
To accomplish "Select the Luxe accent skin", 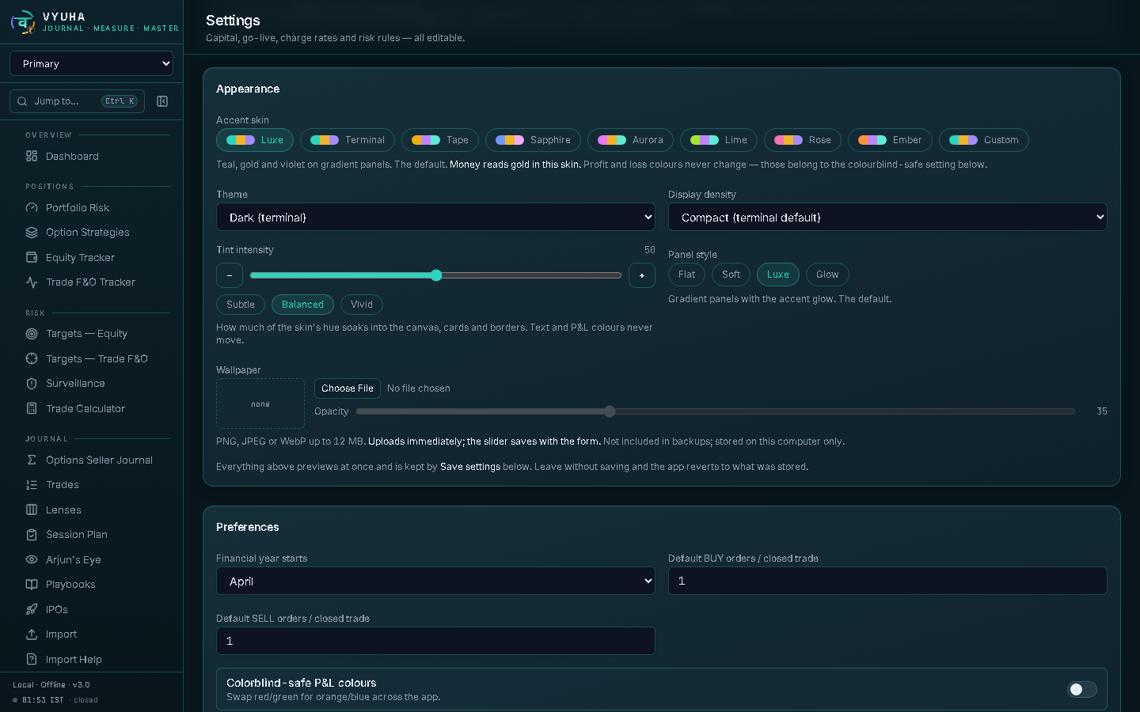I will coord(255,140).
